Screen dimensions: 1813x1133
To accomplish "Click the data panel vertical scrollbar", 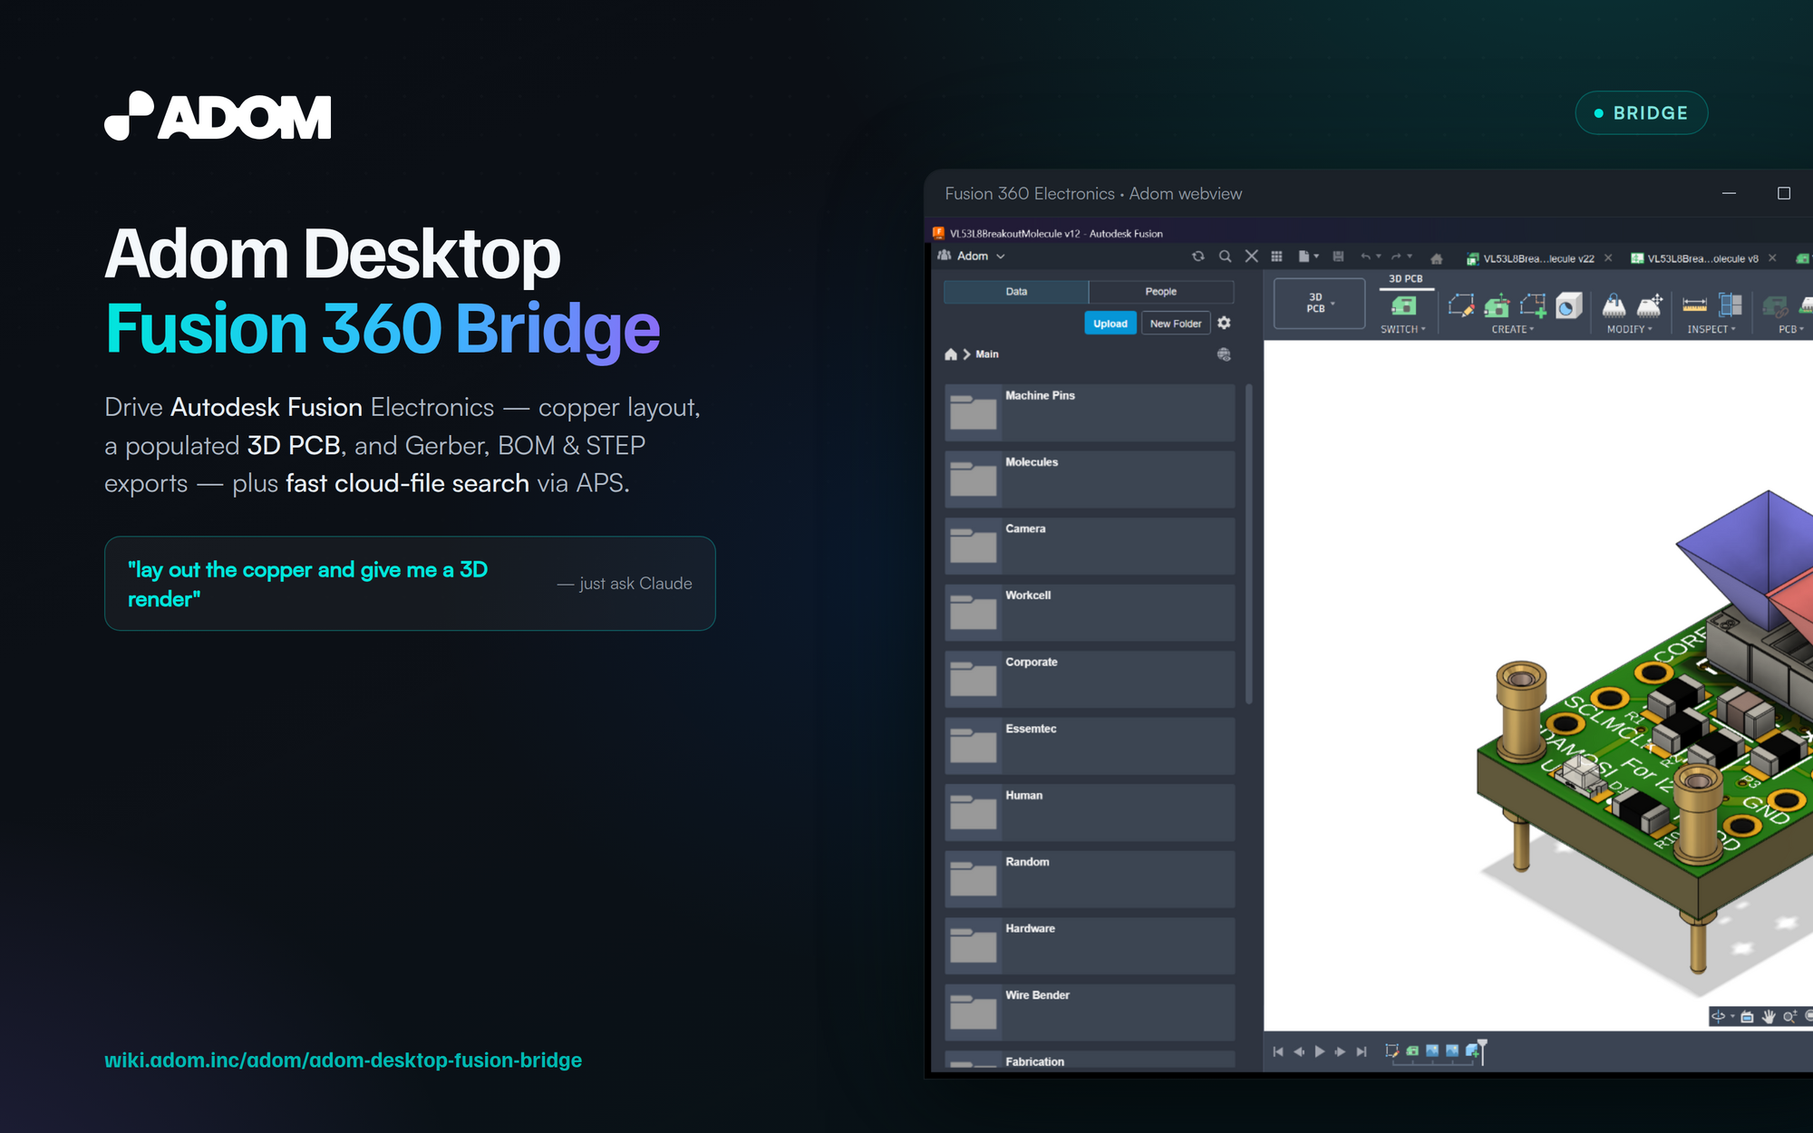I will (x=1249, y=544).
